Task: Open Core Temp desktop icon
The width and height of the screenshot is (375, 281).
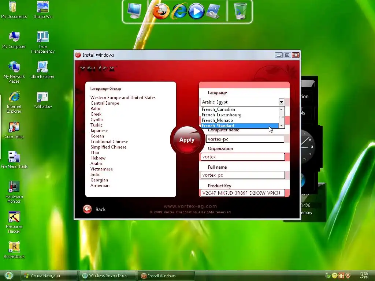Action: click(14, 130)
